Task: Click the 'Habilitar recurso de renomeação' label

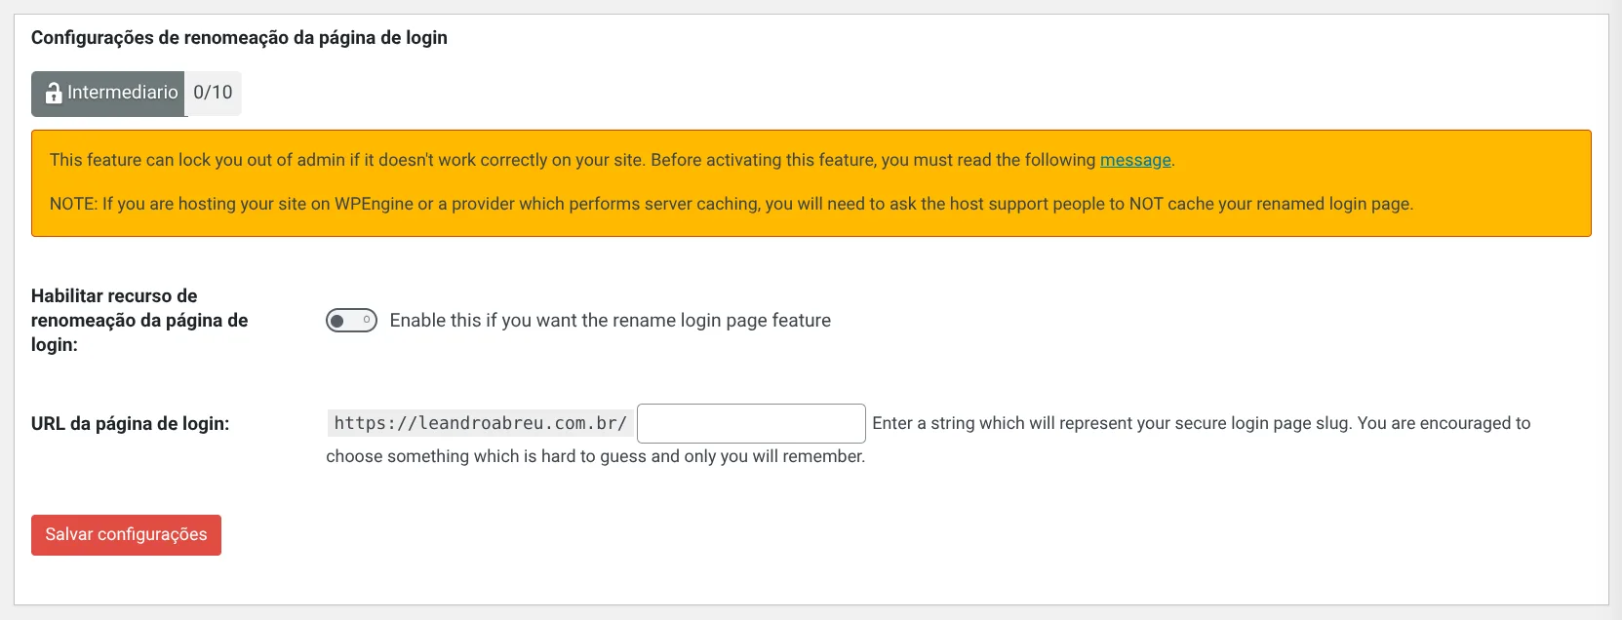Action: tap(141, 320)
